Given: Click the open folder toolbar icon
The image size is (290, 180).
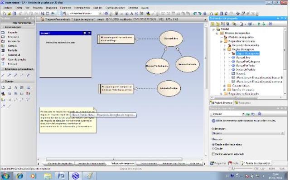Looking at the screenshot, I should (9, 14).
